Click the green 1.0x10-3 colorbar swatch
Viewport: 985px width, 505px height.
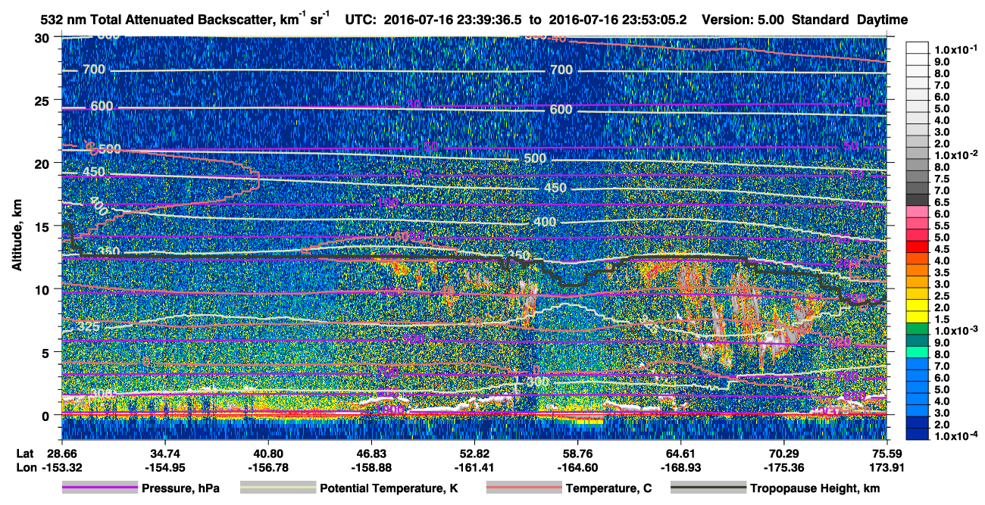click(917, 330)
